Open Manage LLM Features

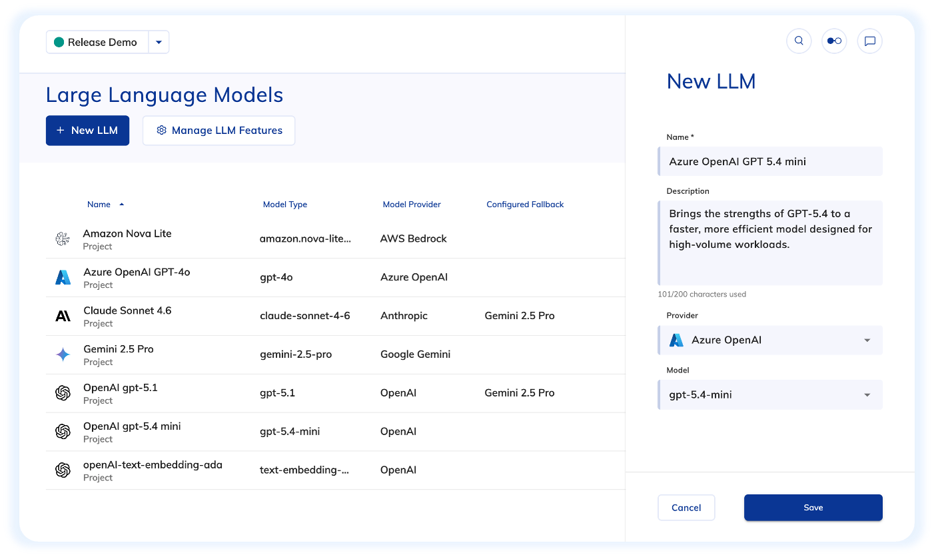tap(219, 131)
